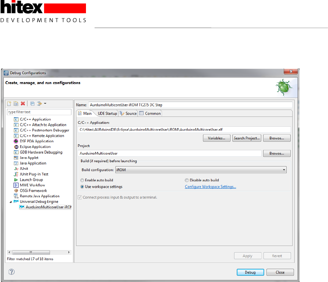
Task: Switch to the Source tab
Action: point(128,114)
